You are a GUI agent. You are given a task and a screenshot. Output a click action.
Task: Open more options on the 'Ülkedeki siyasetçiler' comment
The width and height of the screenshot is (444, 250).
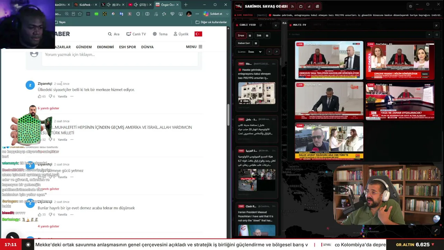(72, 97)
